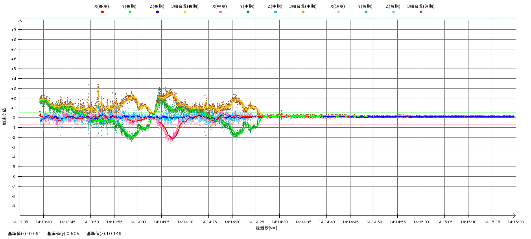
Task: Toggle the 3軸合成(中期) series label
Action: tap(302, 6)
